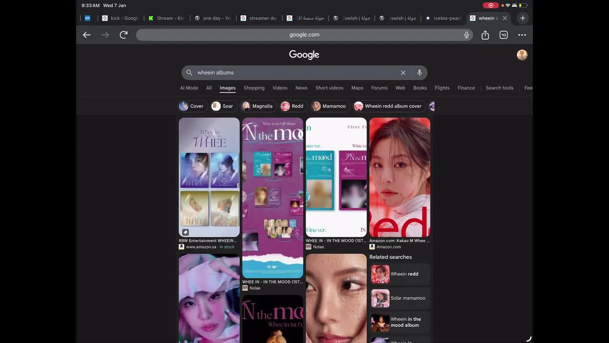The width and height of the screenshot is (609, 343).
Task: Close the wheein albums tab
Action: [505, 18]
